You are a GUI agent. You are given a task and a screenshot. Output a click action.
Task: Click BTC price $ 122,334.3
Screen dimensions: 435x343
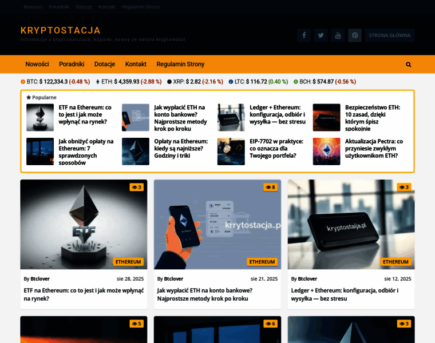click(53, 82)
